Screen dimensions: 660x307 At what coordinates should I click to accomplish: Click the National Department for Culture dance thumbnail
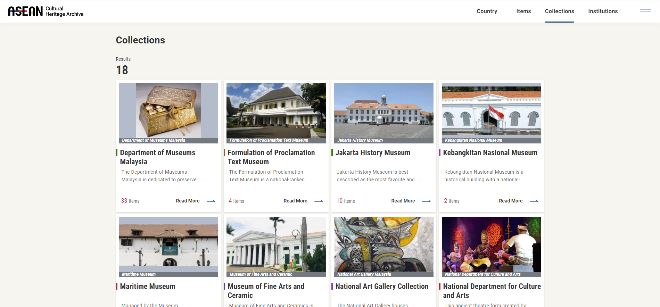coord(491,244)
